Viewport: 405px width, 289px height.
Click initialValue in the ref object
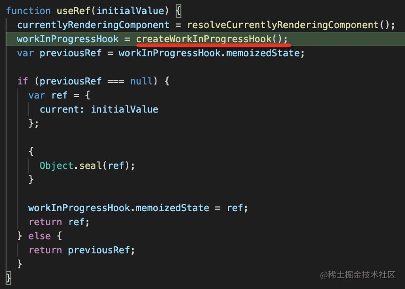click(x=125, y=109)
